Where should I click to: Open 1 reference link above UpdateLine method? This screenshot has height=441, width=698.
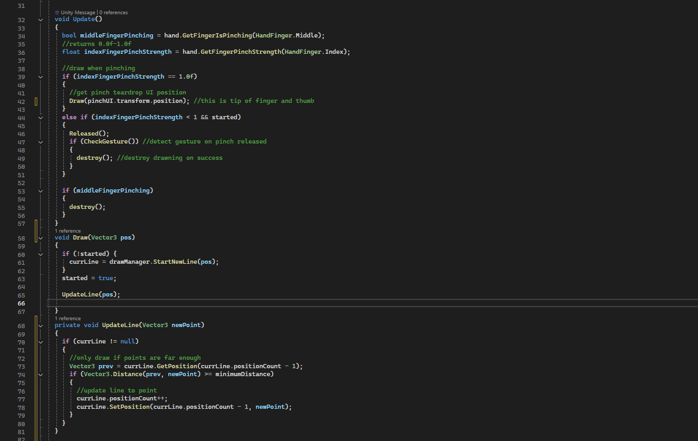(x=68, y=319)
